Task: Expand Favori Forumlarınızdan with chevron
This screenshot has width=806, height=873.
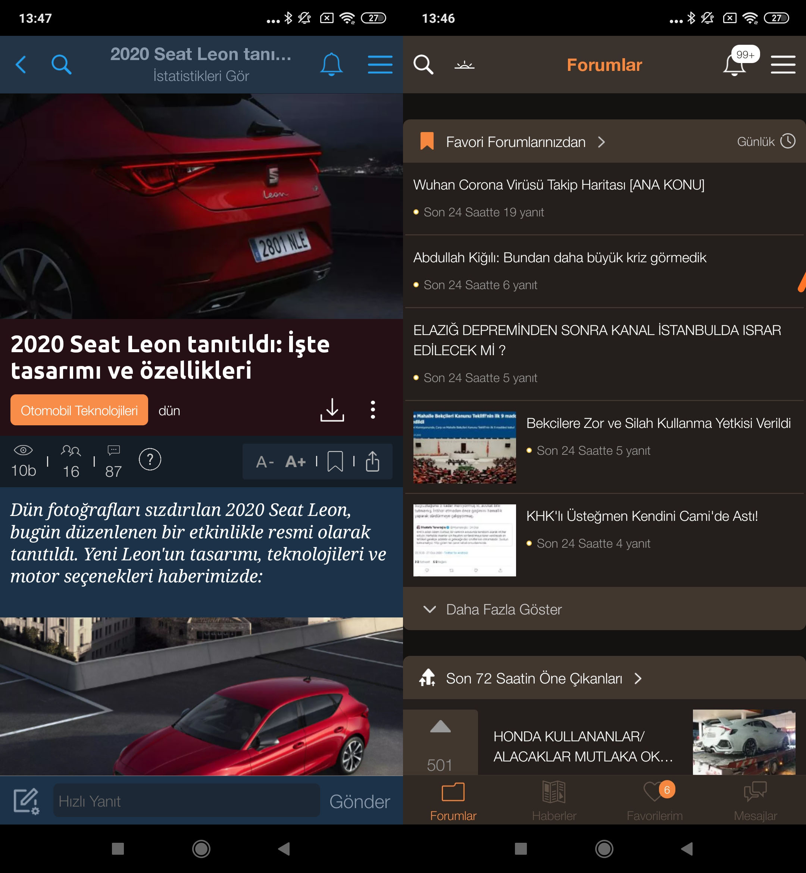Action: tap(602, 142)
